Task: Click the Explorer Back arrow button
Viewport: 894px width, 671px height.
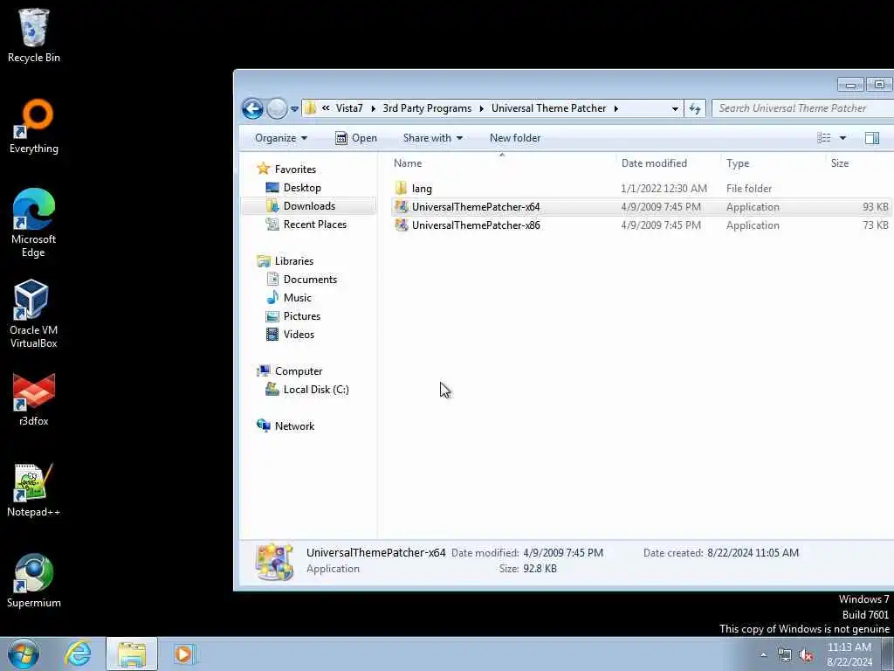Action: tap(252, 108)
